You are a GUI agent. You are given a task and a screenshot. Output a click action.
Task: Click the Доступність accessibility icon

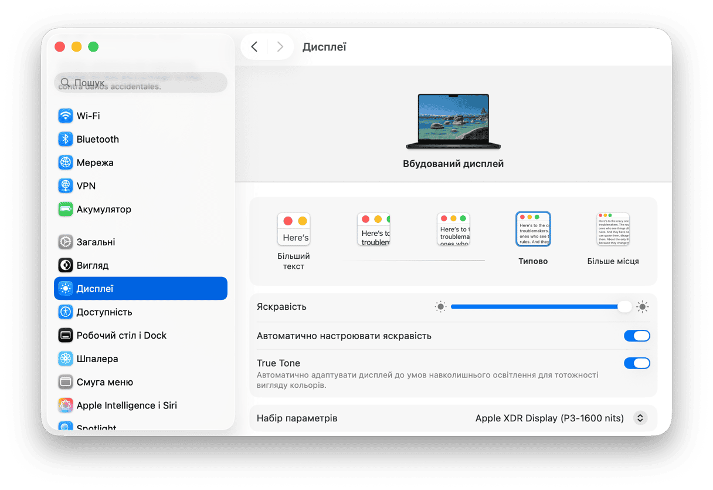(66, 312)
